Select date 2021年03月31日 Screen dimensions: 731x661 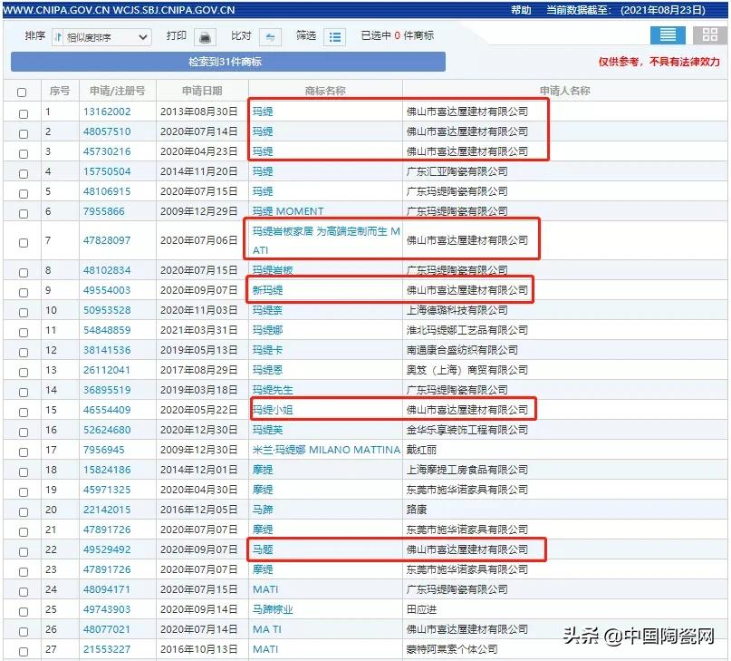pyautogui.click(x=199, y=330)
